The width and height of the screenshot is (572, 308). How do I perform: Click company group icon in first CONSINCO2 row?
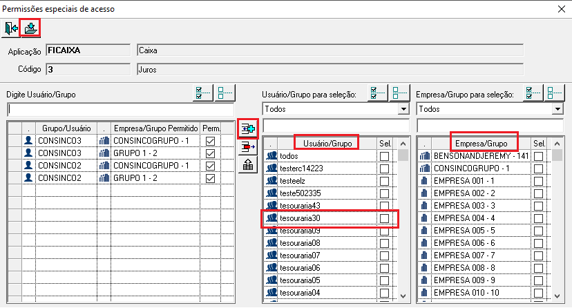[x=104, y=166]
